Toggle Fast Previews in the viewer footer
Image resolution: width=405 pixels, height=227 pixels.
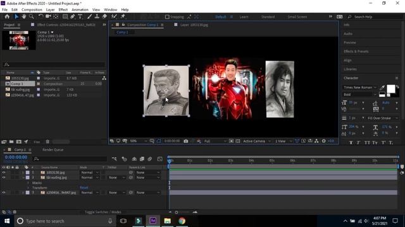[x=304, y=141]
